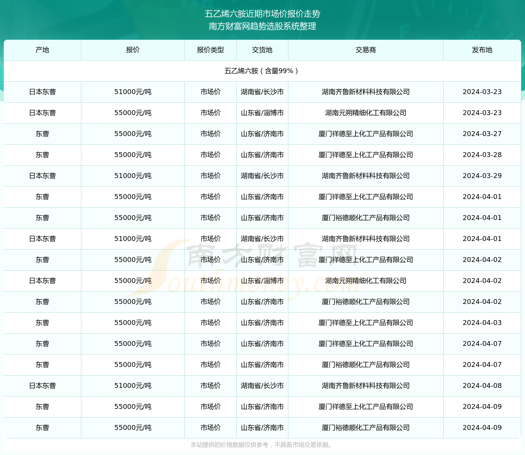Select the title 五乙烯六胺近期市场价报价走势
Screen dimensions: 525x455
click(262, 14)
